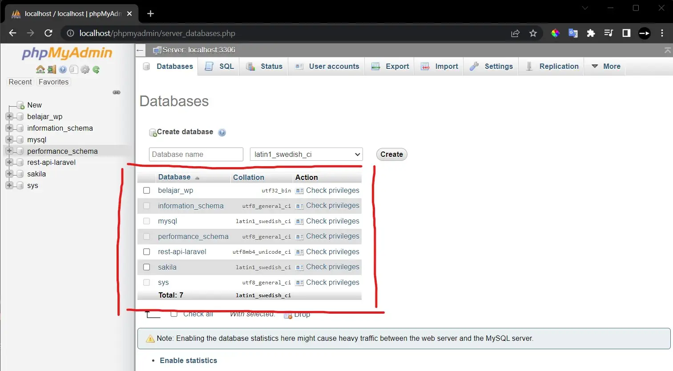The height and width of the screenshot is (371, 673).
Task: Expand information_schema tree node
Action: [9, 128]
